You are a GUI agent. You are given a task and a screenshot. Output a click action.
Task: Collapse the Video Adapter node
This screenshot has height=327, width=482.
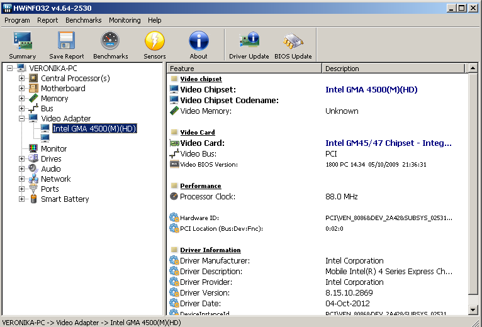[22, 119]
